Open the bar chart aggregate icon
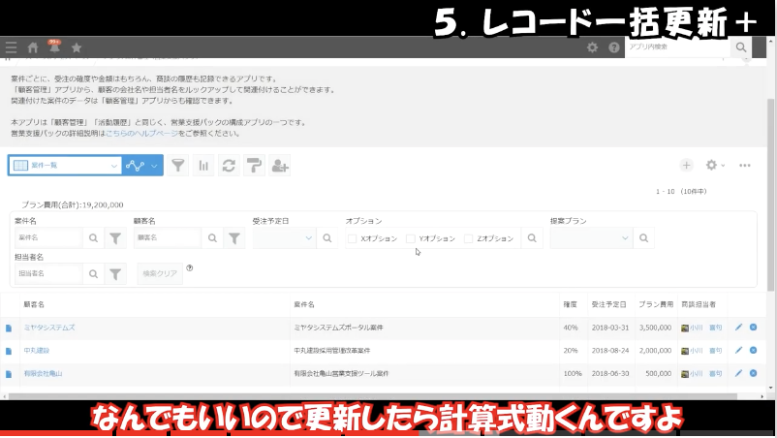 (x=204, y=166)
